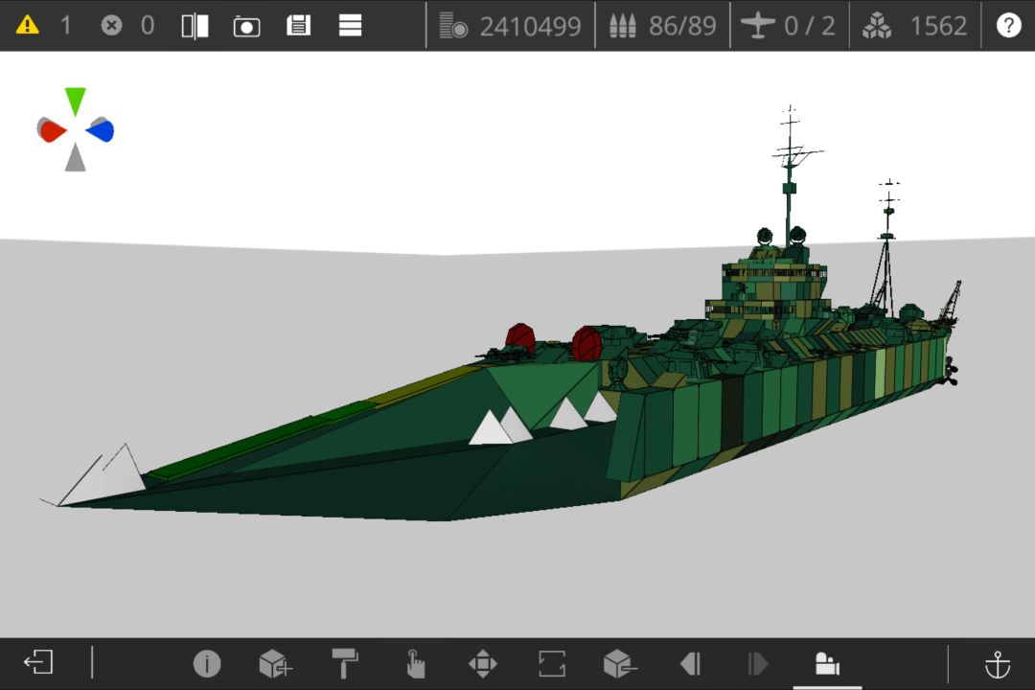Save the ship with floppy icon
The height and width of the screenshot is (690, 1035).
point(298,26)
